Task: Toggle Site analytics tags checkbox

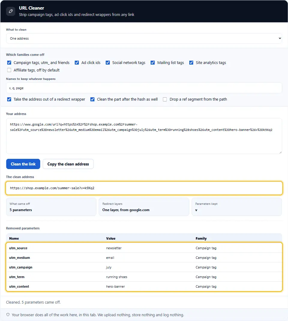Action: point(191,63)
